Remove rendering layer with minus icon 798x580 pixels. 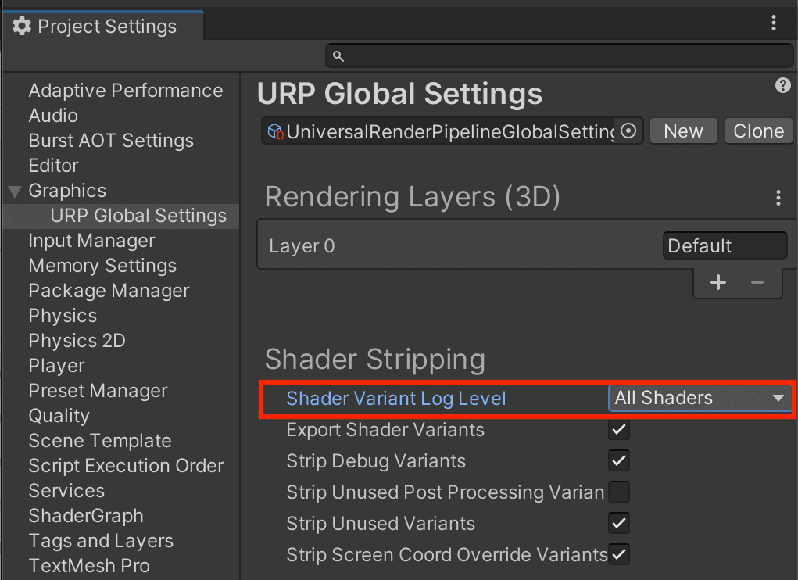coord(757,283)
